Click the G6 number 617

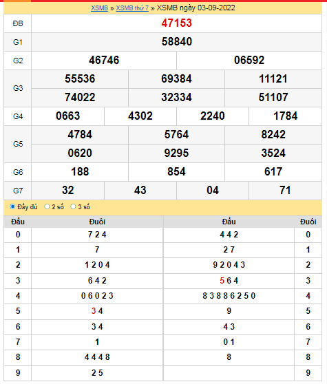(x=273, y=172)
